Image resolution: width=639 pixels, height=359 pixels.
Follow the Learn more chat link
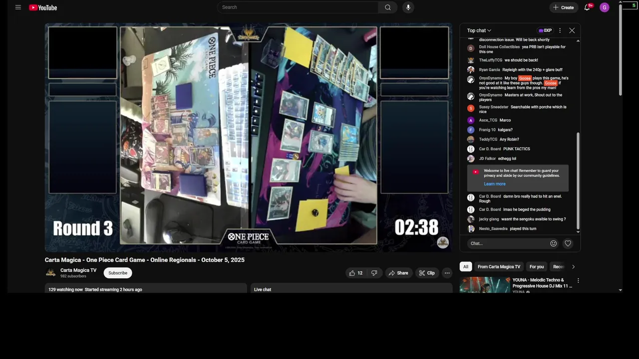pos(495,184)
